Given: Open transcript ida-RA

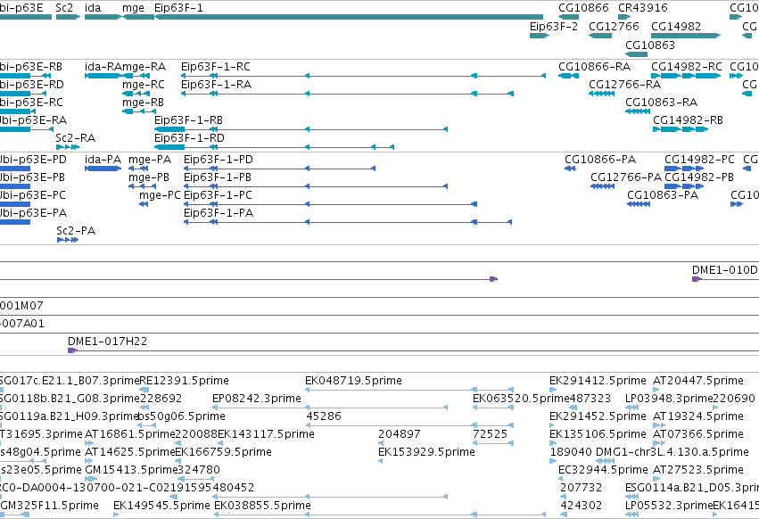Looking at the screenshot, I should coord(103,66).
